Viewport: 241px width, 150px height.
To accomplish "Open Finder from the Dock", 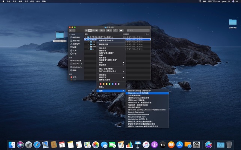I will (12, 144).
